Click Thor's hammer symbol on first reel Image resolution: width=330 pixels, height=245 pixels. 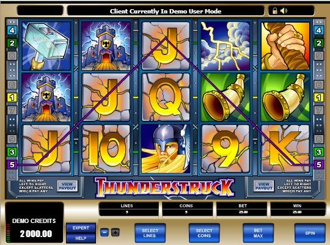pos(46,46)
